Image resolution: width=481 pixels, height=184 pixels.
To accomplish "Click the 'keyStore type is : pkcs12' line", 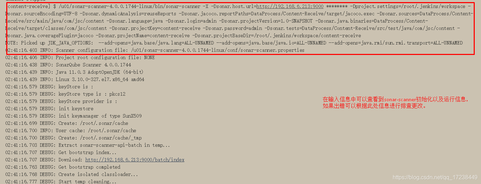I will click(65, 94).
